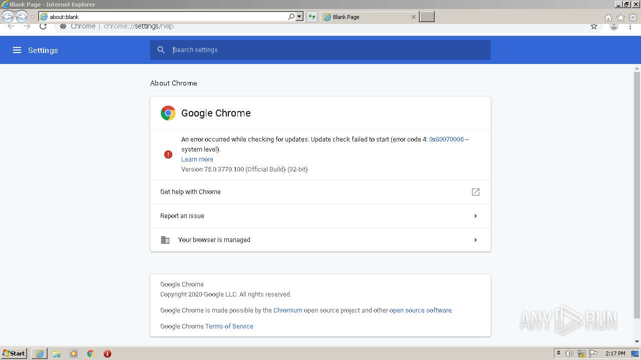Focus the Search settings field

pos(320,50)
